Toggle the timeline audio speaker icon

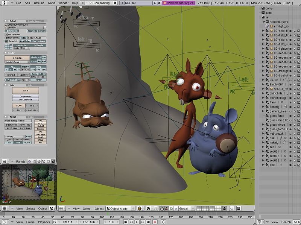click(164, 222)
